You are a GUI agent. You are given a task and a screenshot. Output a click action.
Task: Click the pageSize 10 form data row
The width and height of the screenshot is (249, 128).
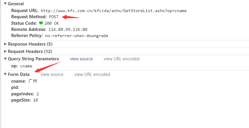[x=24, y=100]
